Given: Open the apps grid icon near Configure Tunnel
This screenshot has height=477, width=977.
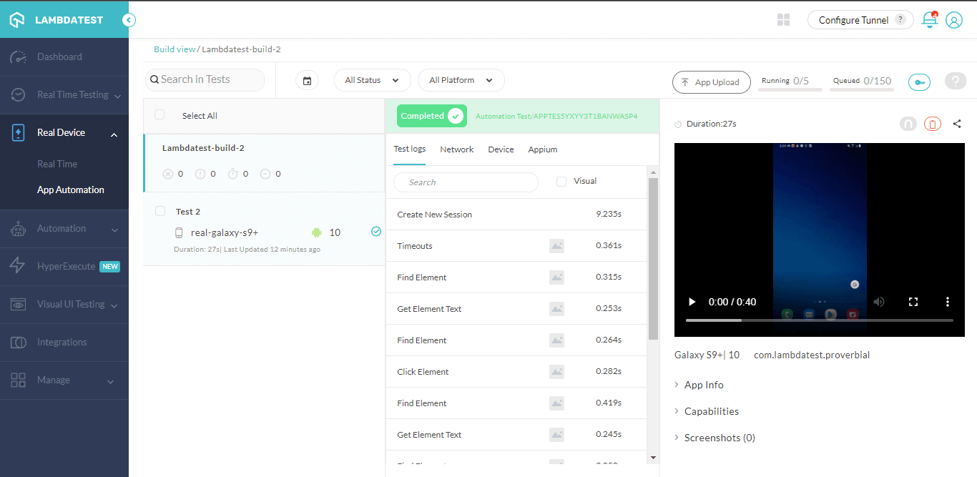Looking at the screenshot, I should 783,19.
